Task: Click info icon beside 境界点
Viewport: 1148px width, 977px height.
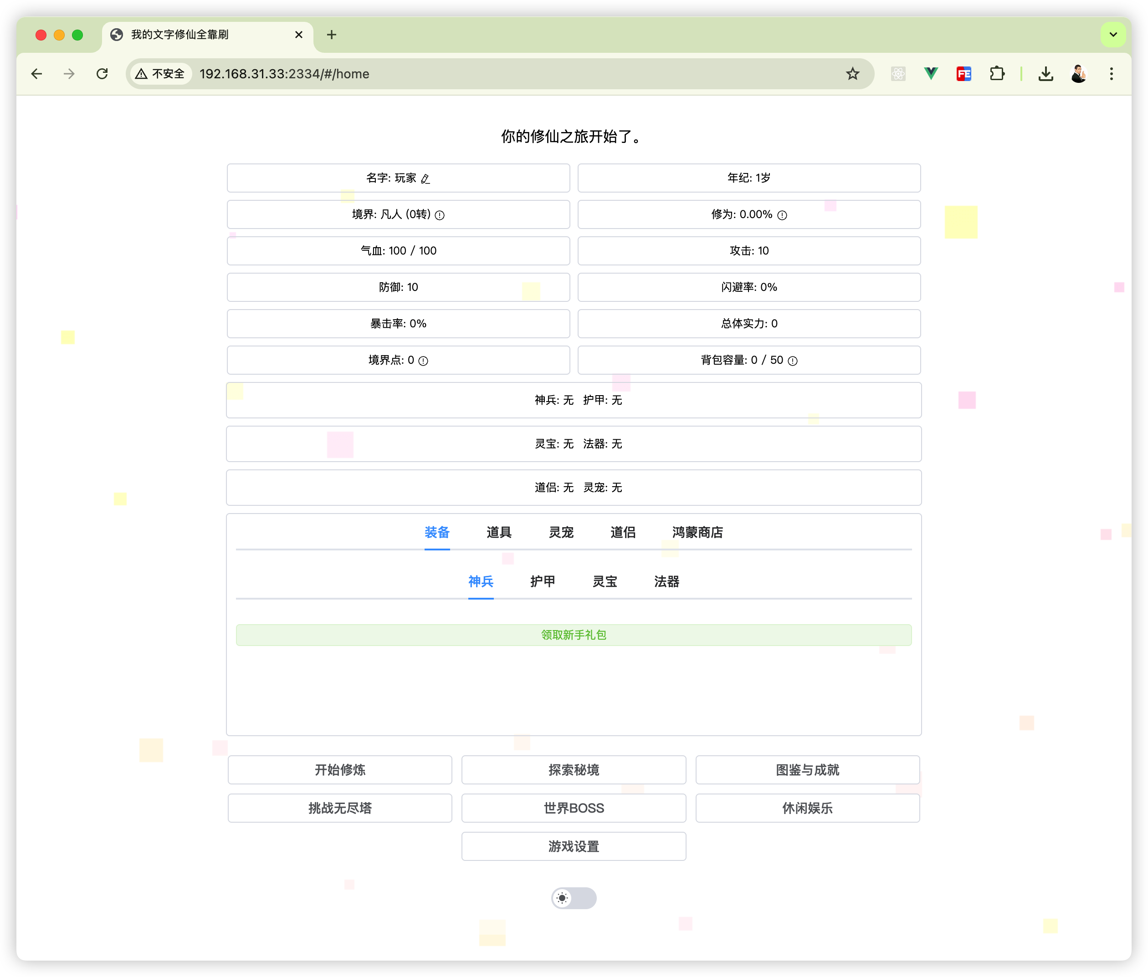Action: point(423,361)
